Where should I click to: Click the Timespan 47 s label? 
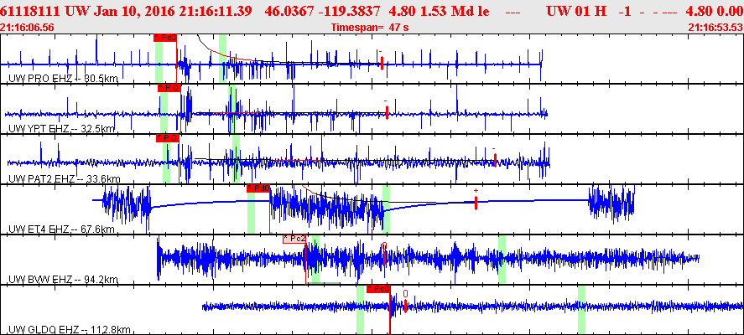370,28
